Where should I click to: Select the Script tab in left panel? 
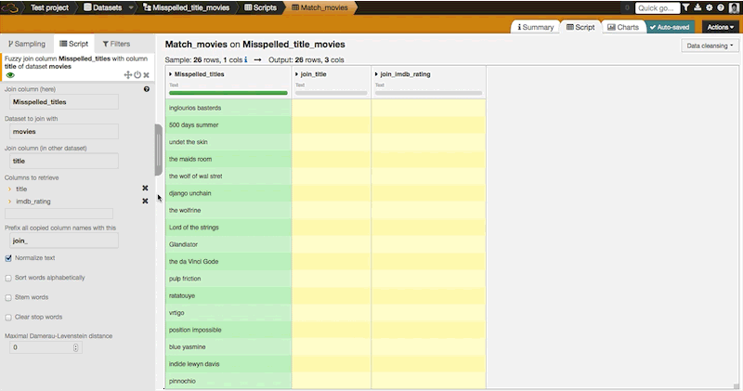click(x=74, y=44)
